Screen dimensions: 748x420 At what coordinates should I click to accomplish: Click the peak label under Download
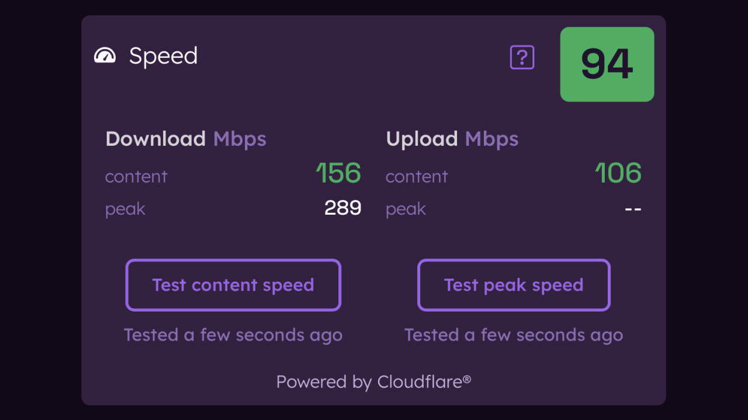point(125,209)
